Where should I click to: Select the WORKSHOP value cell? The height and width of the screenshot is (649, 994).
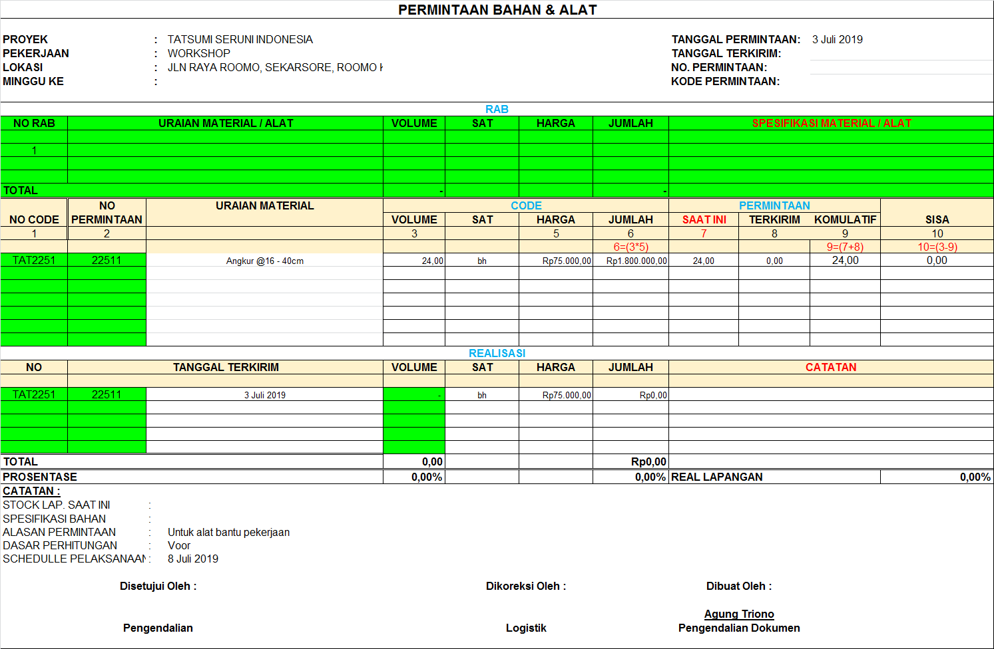coord(199,53)
